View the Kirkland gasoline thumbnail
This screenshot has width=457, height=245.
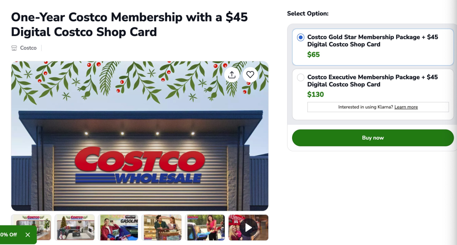pyautogui.click(x=118, y=227)
